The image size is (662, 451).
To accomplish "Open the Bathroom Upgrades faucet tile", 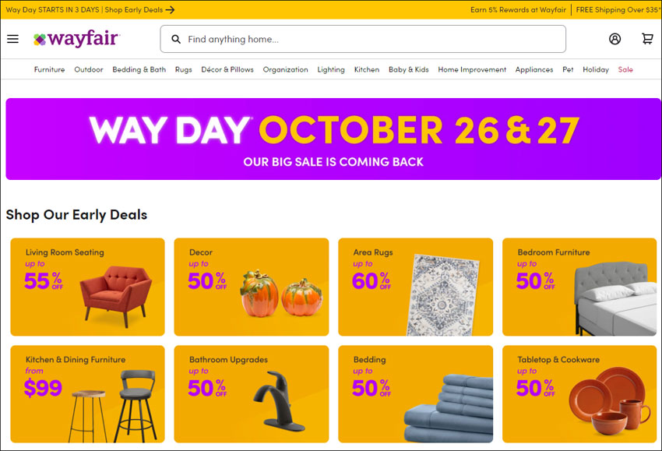I will [x=252, y=394].
